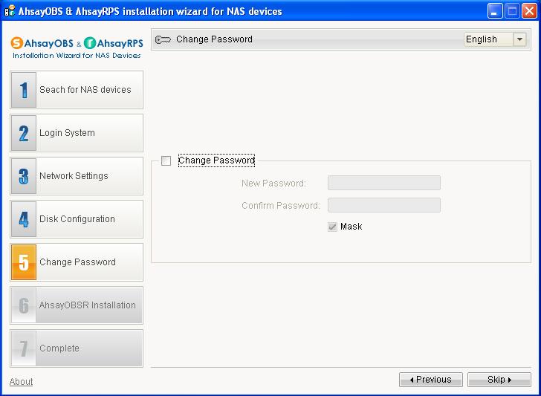The width and height of the screenshot is (541, 396).
Task: Select the Complete step
Action: tap(77, 348)
